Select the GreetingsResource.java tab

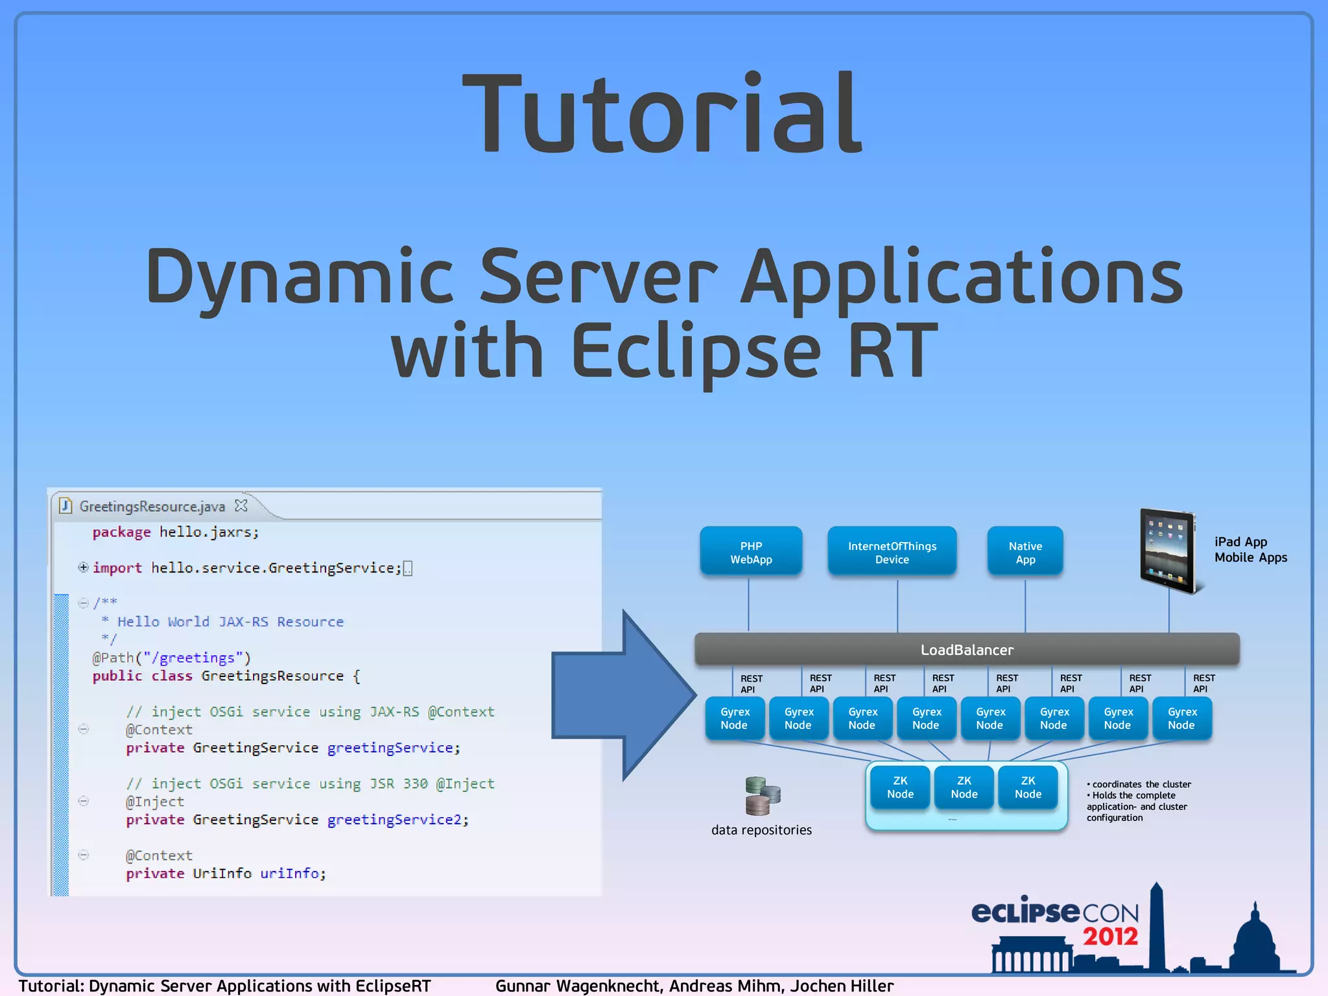click(152, 506)
